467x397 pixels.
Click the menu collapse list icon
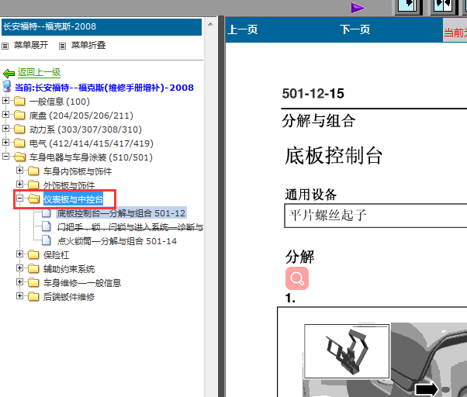(x=62, y=46)
